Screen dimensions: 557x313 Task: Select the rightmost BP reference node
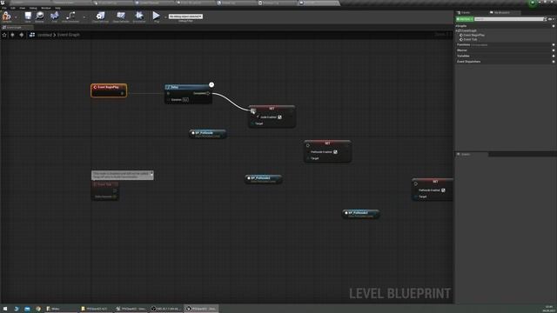pyautogui.click(x=360, y=214)
